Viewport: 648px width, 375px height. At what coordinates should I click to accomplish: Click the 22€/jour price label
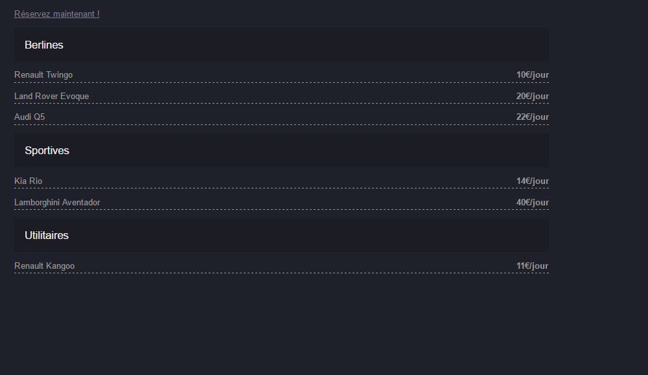532,117
